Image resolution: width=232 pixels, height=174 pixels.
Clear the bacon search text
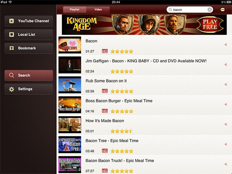tap(210, 10)
